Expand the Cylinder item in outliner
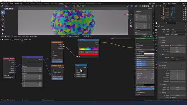187x105 pixels. [x=162, y=16]
